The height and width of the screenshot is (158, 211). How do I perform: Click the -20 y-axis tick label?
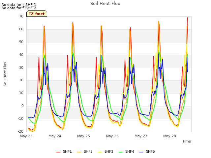coord(20,131)
